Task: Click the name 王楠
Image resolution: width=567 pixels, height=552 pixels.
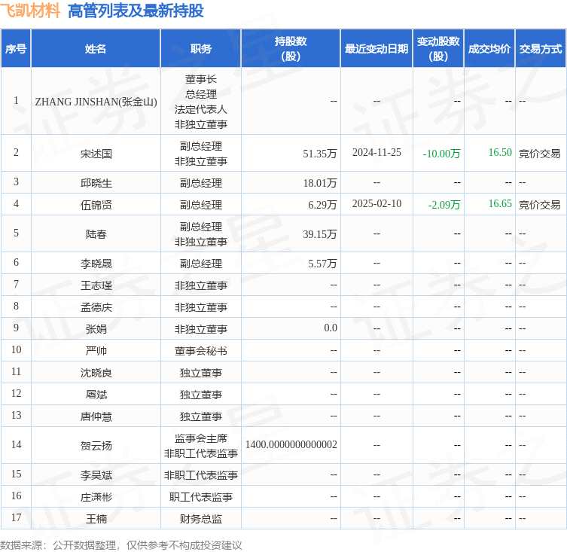Action: [x=96, y=519]
